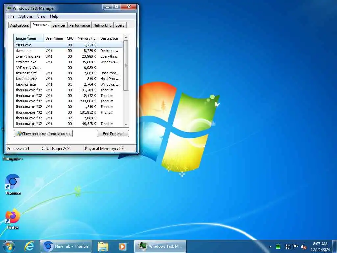Screen dimensions: 337x253
Task: Open the Windows Start orb
Action: point(9,246)
